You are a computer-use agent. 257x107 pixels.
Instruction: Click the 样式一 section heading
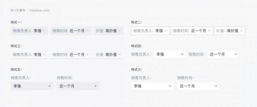16,22
